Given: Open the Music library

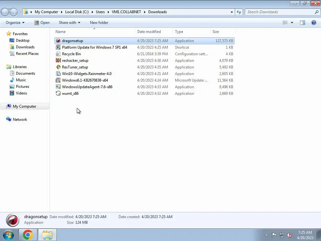Looking at the screenshot, I should pos(21,80).
